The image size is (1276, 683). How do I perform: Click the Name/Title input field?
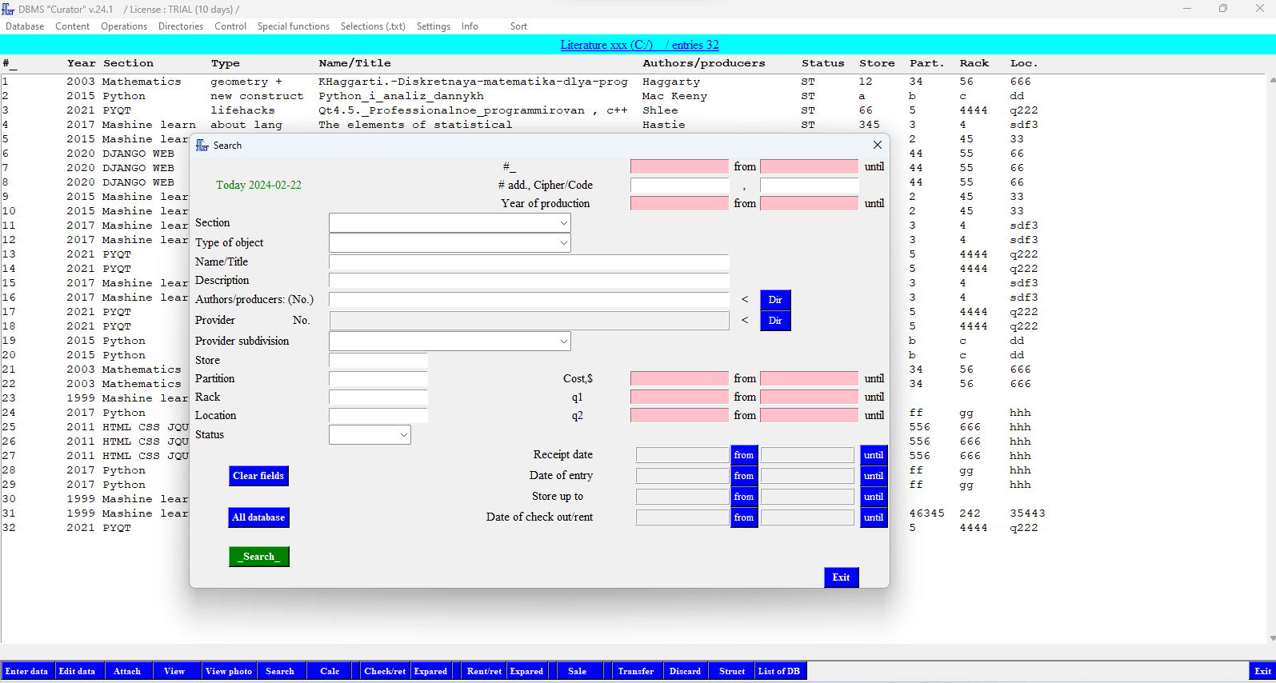click(x=529, y=262)
